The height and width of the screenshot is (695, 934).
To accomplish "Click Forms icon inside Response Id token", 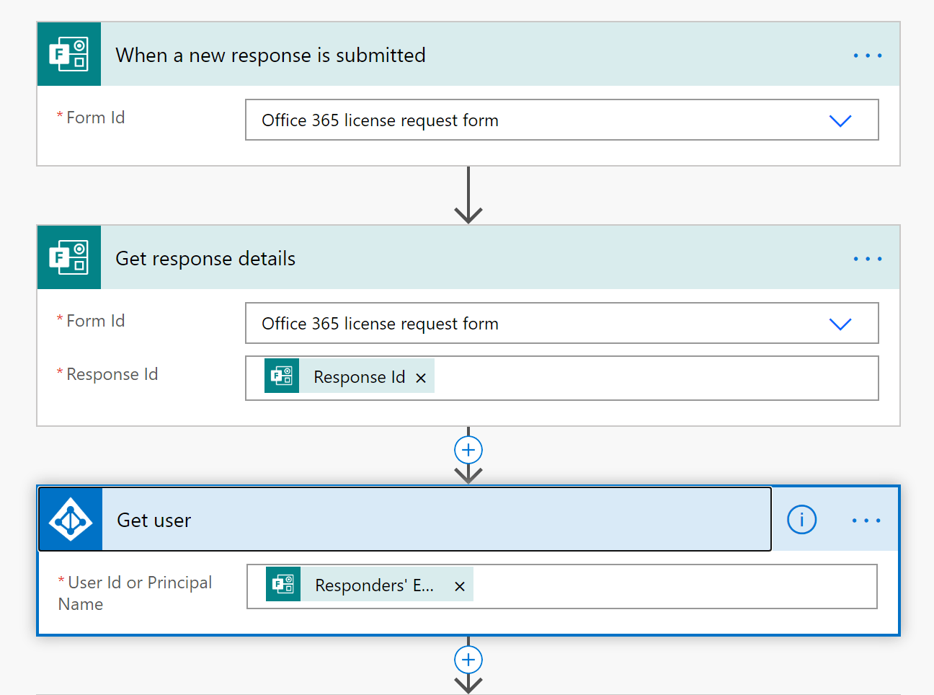I will [x=282, y=376].
